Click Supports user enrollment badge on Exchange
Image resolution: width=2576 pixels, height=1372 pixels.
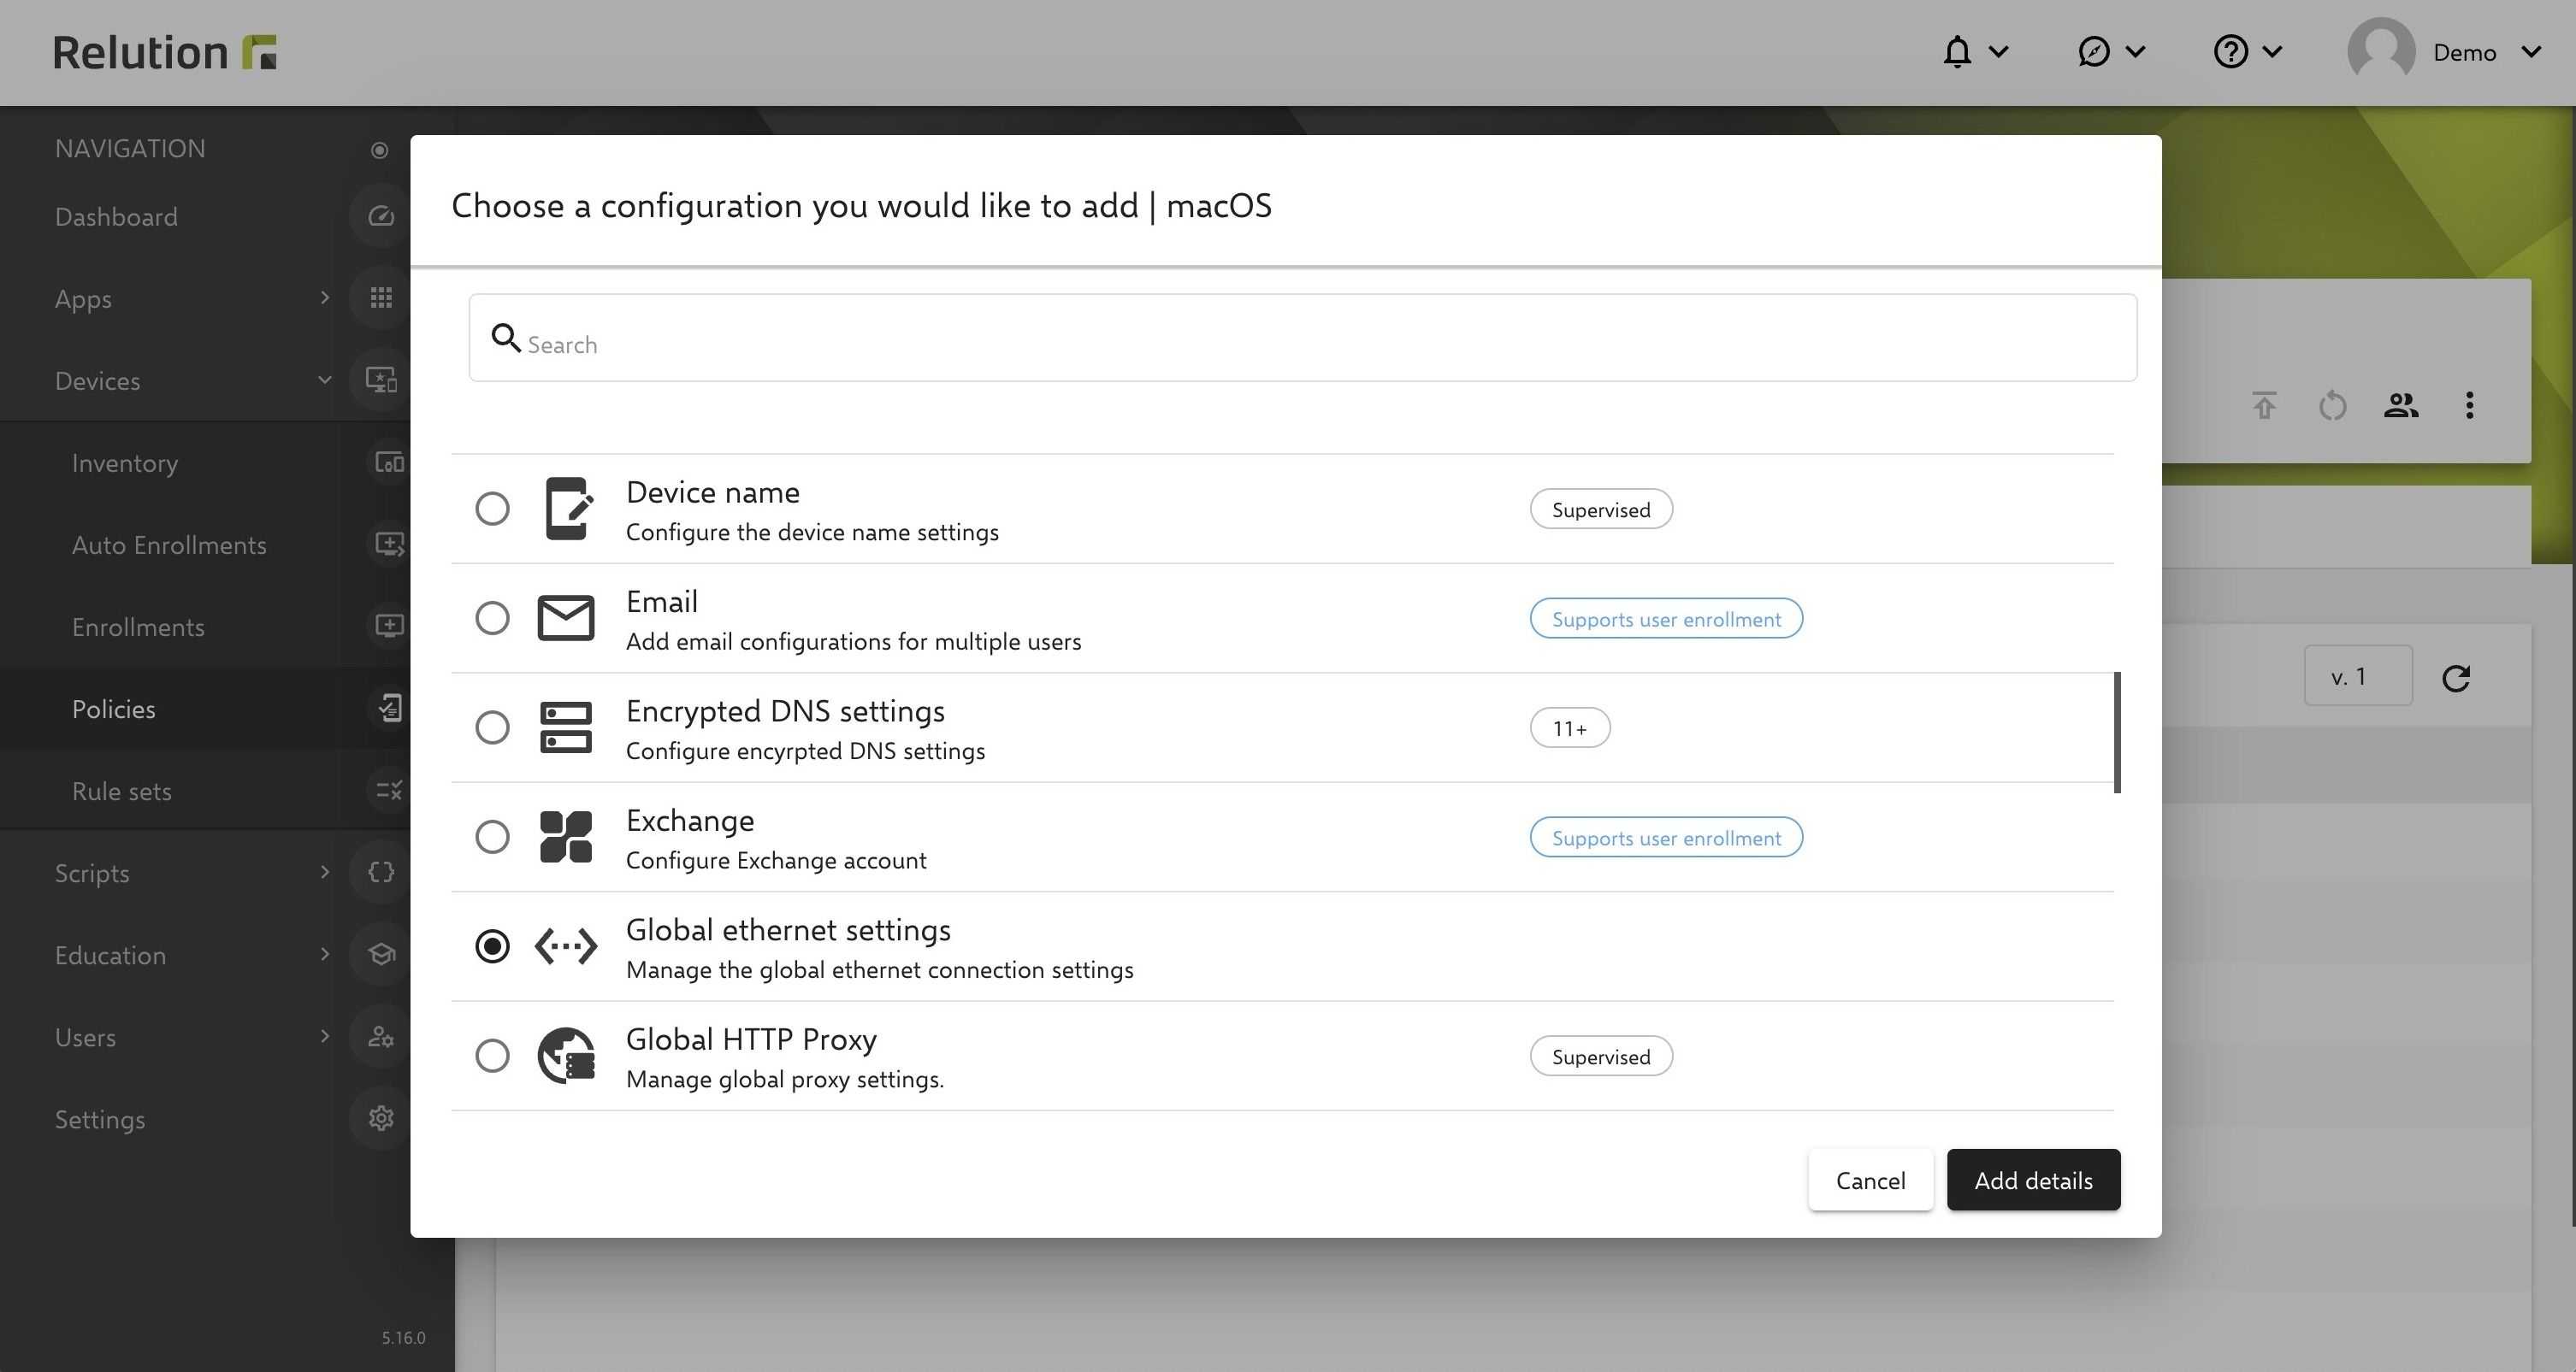tap(1666, 838)
